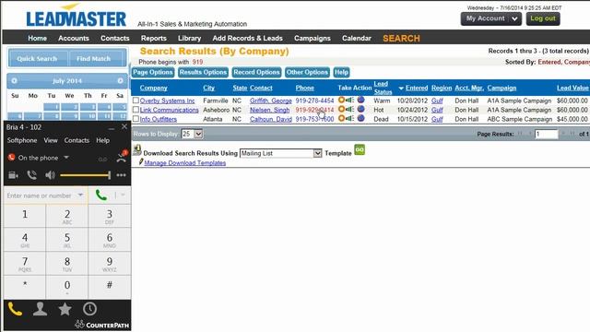Open the Bria call history clock tab

(90, 309)
